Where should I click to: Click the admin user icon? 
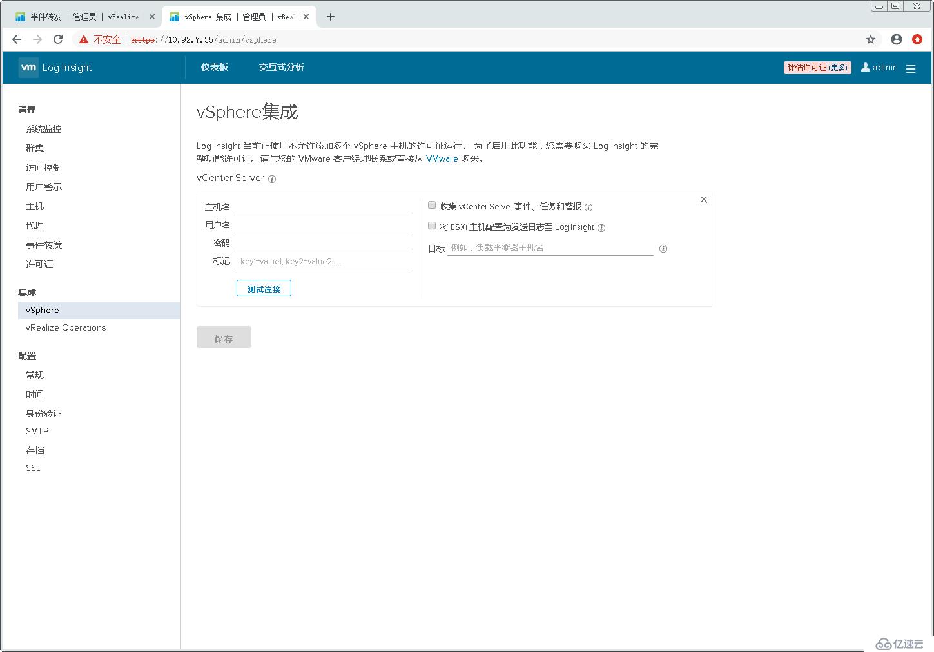(x=866, y=67)
